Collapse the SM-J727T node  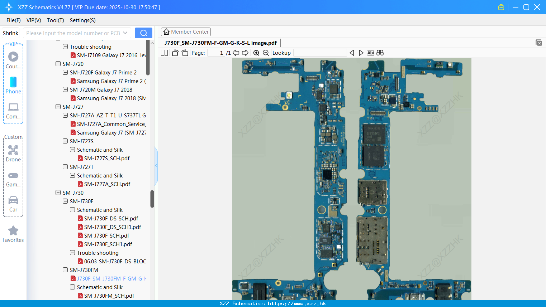[65, 167]
